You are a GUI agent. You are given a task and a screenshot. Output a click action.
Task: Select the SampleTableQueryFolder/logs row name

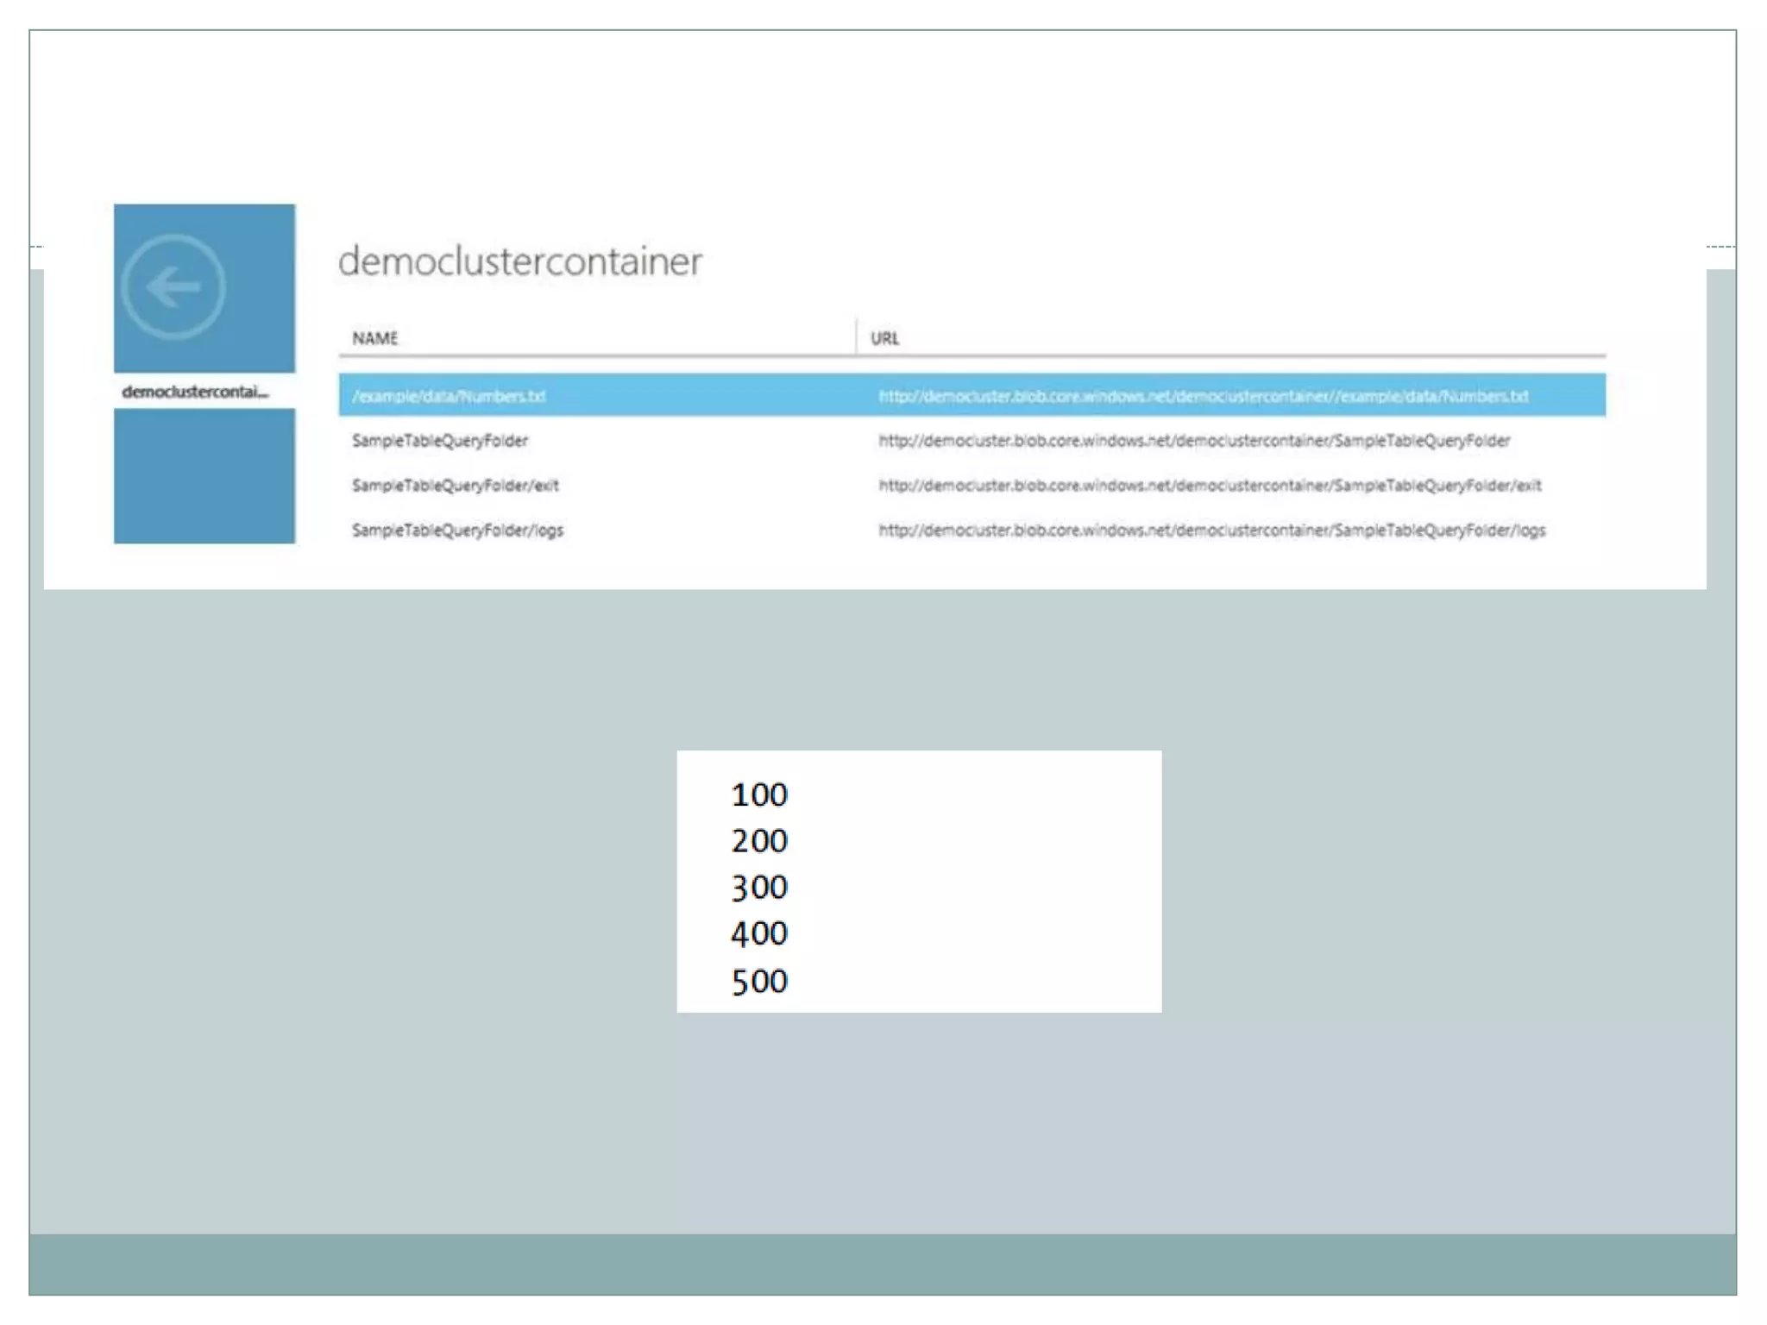(457, 531)
